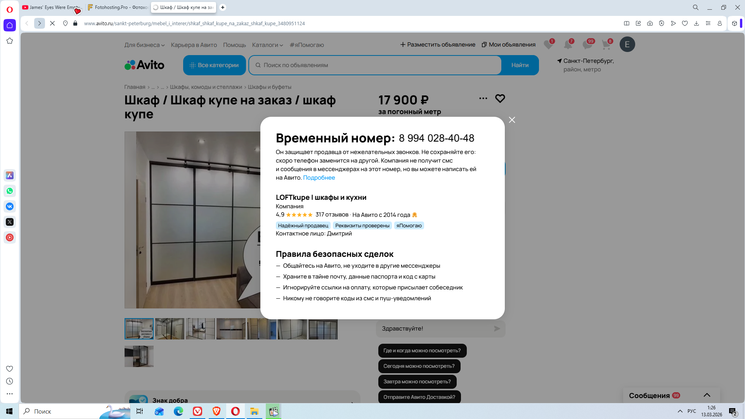Close the temporary phone number popup

pos(512,120)
